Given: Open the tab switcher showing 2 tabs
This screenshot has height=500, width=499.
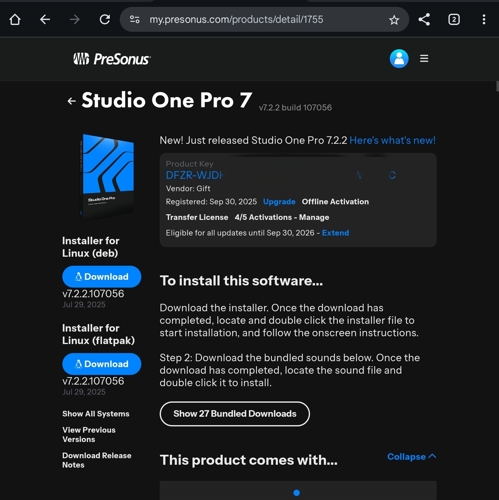Looking at the screenshot, I should pyautogui.click(x=454, y=20).
